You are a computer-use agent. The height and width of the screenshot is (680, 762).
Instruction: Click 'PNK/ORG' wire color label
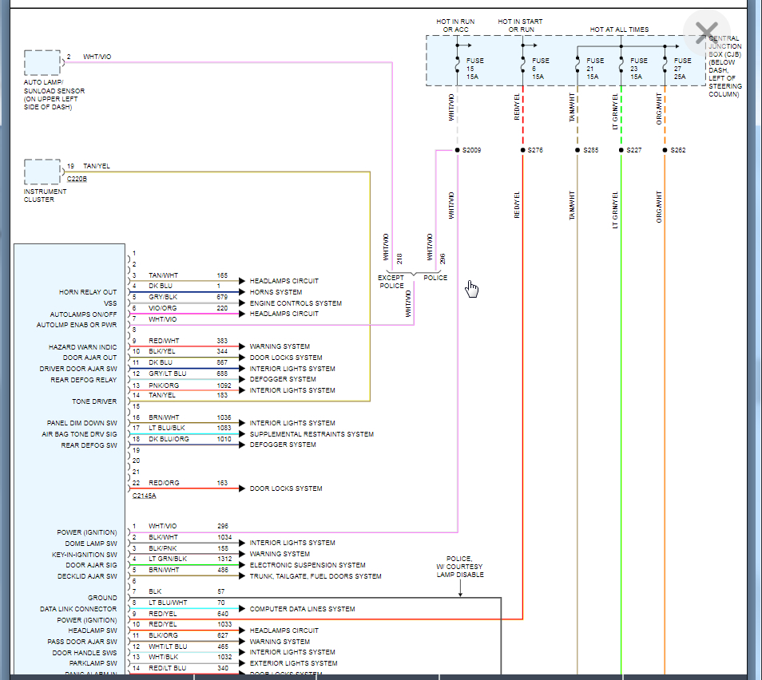(164, 385)
